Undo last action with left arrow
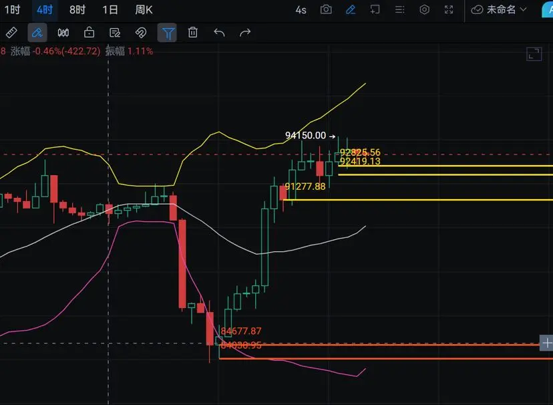Image resolution: width=553 pixels, height=405 pixels. click(219, 33)
